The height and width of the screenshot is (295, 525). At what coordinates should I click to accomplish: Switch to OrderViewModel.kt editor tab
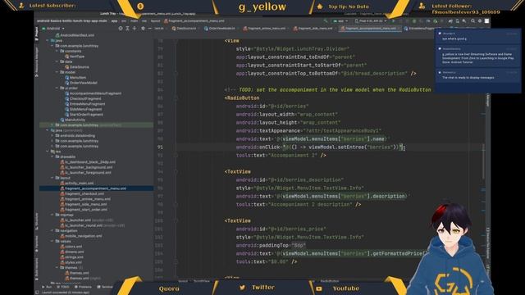[x=220, y=29]
